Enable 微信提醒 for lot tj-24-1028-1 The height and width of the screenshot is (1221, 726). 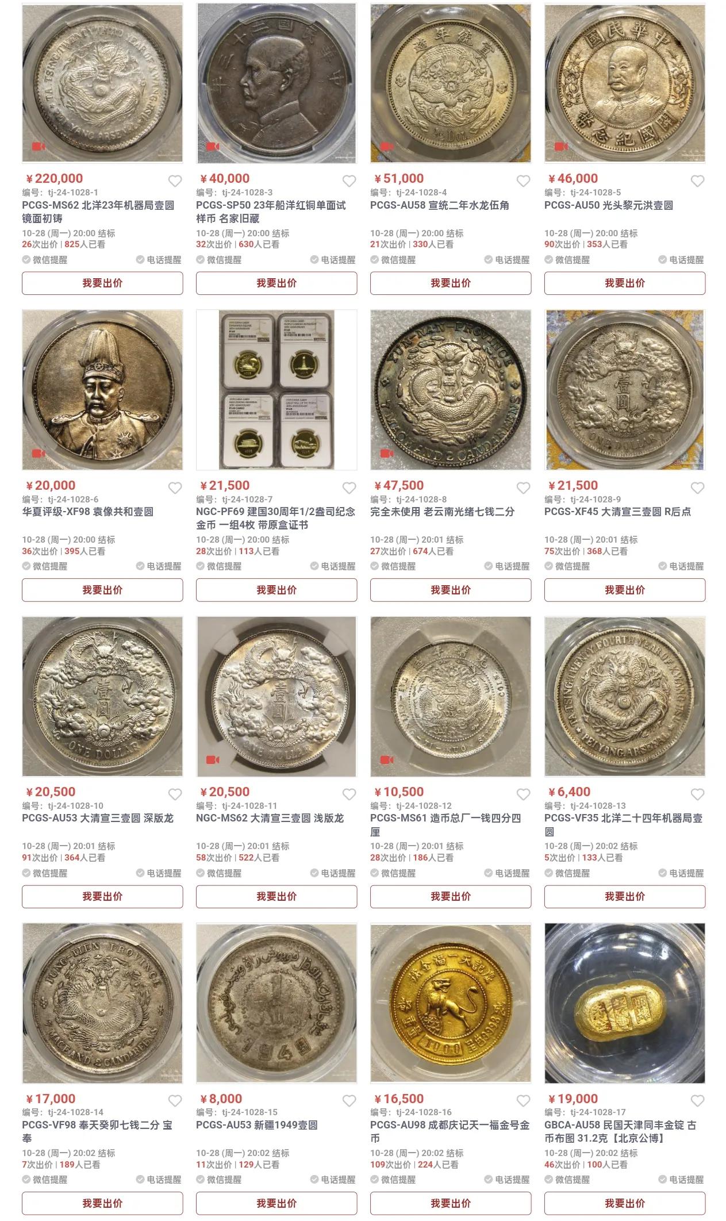[x=45, y=260]
